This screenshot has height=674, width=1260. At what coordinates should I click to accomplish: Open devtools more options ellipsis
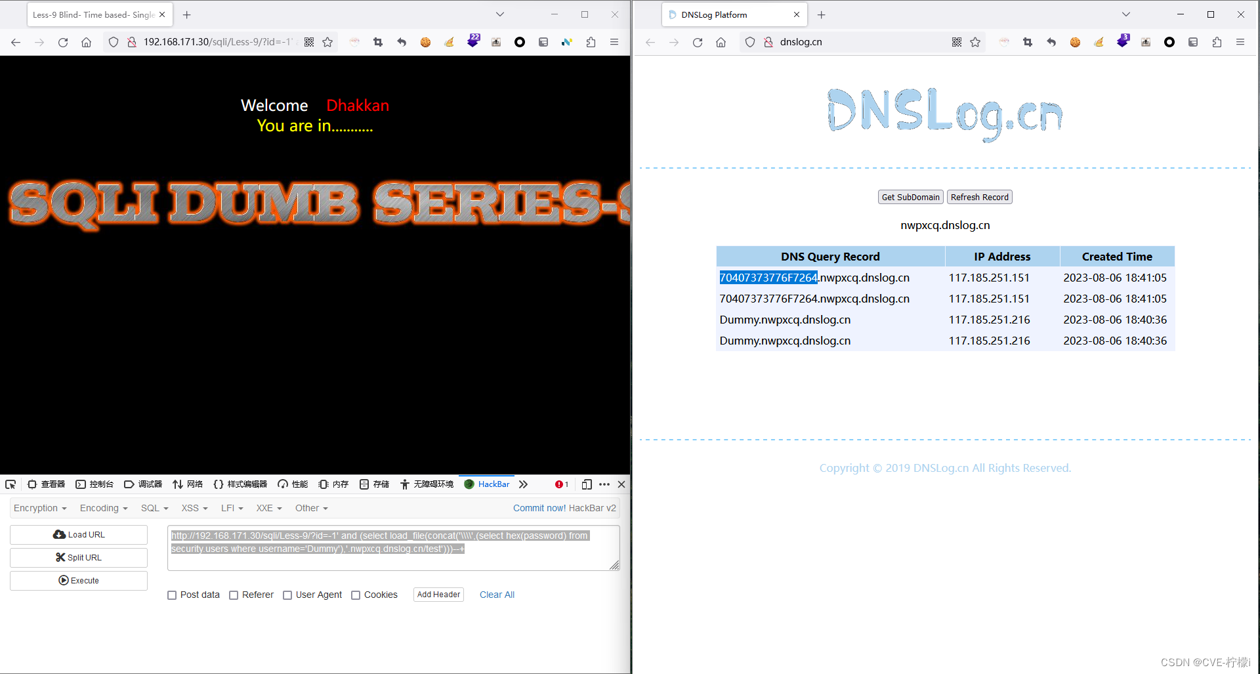(x=604, y=484)
